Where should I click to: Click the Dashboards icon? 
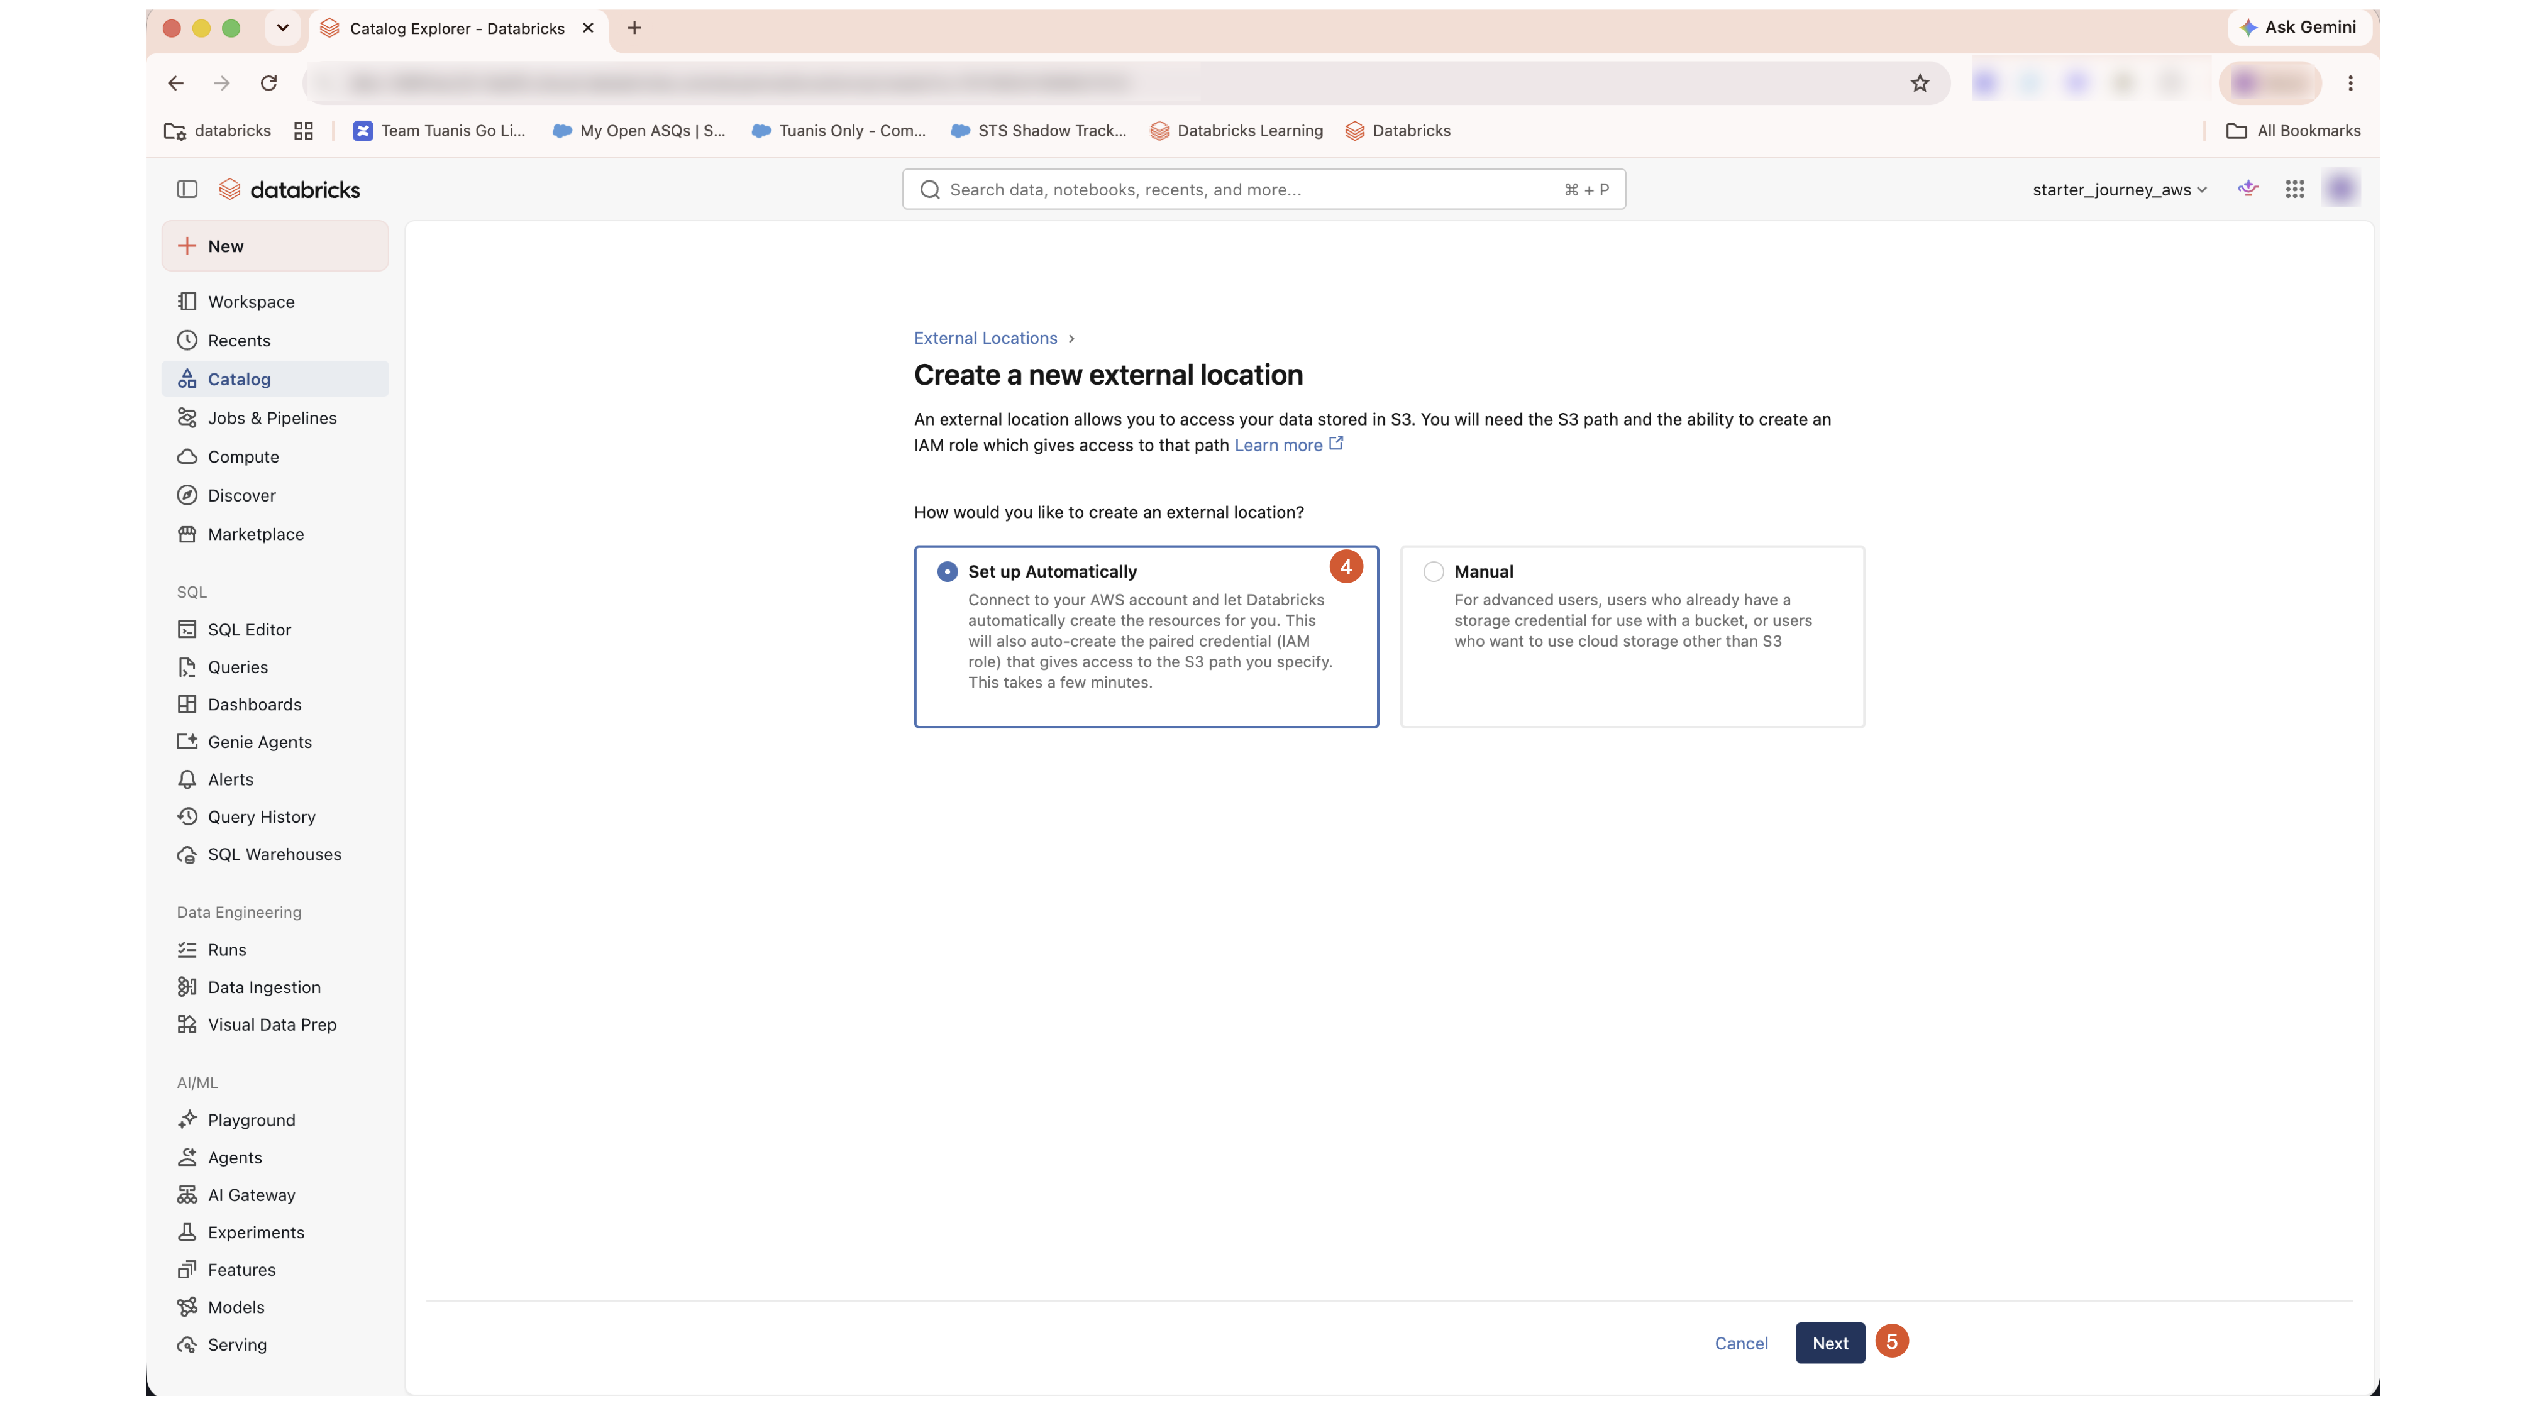click(x=186, y=704)
